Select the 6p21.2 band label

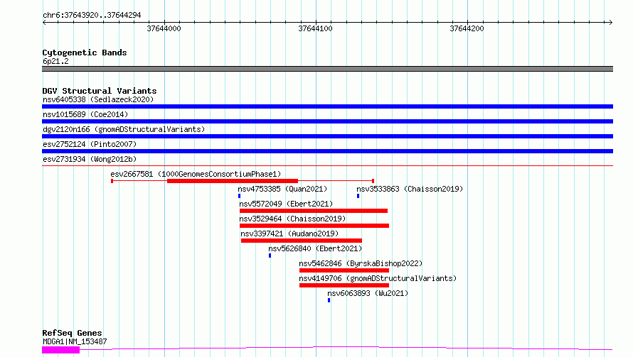[x=55, y=61]
